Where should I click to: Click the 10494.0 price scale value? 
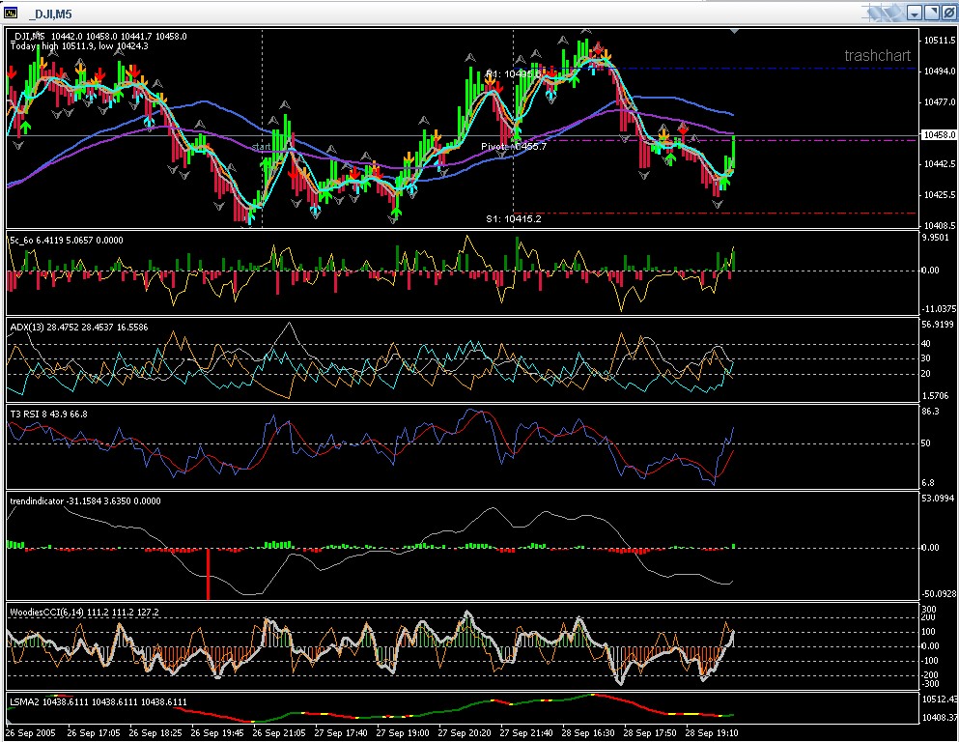pos(940,71)
